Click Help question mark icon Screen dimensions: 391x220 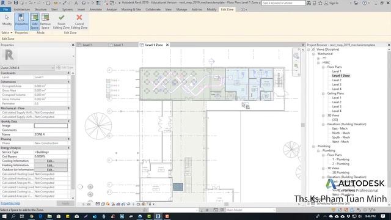365,3
